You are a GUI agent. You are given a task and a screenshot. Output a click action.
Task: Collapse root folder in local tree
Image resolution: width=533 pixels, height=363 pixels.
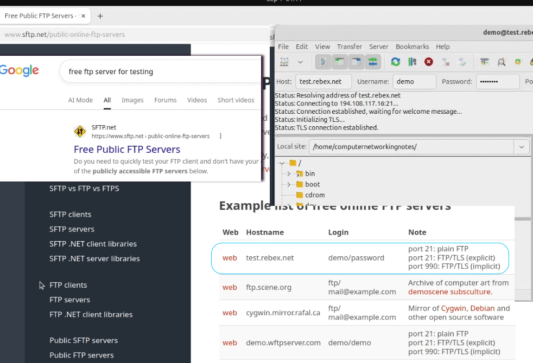coord(282,163)
